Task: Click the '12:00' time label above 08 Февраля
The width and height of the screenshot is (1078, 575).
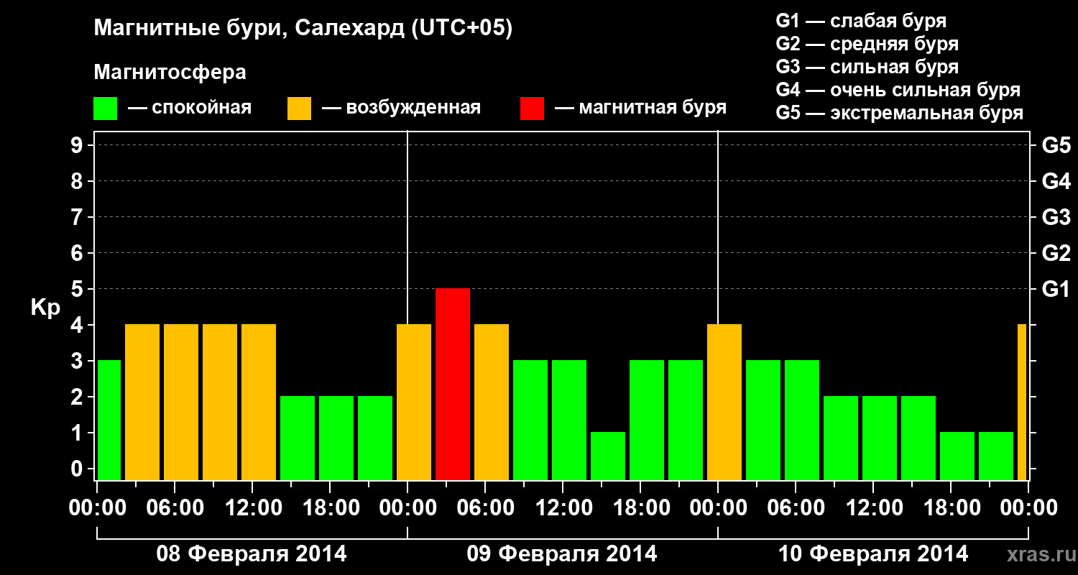Action: 253,508
